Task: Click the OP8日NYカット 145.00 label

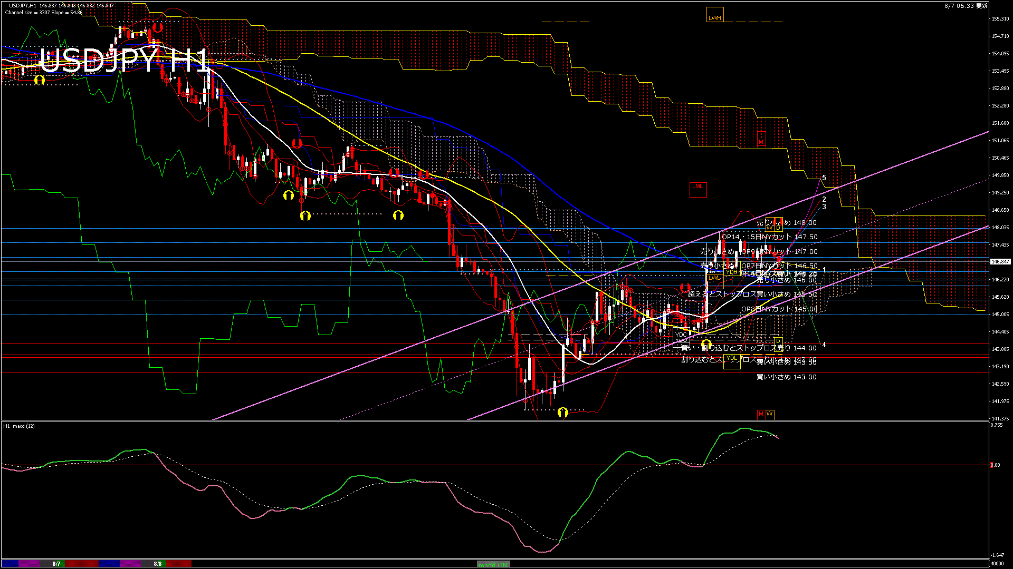Action: tap(779, 309)
